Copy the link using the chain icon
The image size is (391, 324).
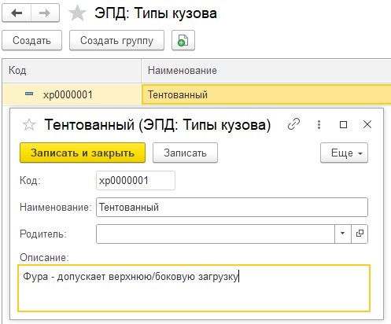click(x=293, y=124)
